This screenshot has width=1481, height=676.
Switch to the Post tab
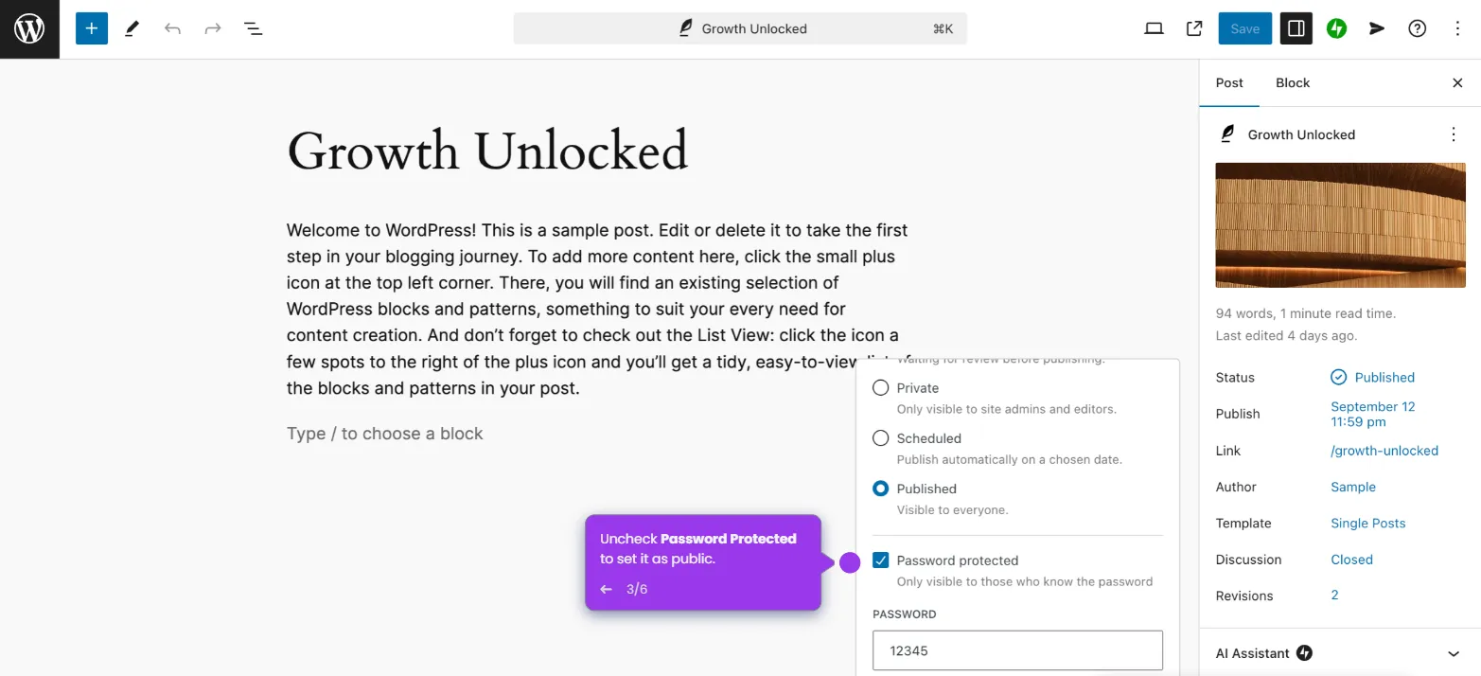1229,83
